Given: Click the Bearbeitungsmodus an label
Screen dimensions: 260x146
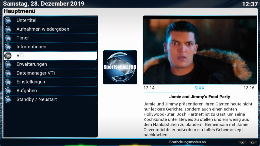Looking at the screenshot, I should (187, 142).
